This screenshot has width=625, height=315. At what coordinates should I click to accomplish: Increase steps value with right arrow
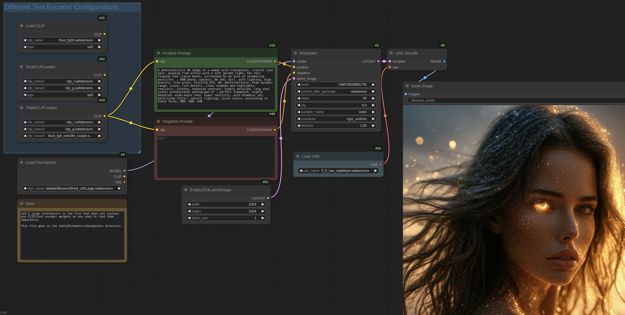coord(373,98)
